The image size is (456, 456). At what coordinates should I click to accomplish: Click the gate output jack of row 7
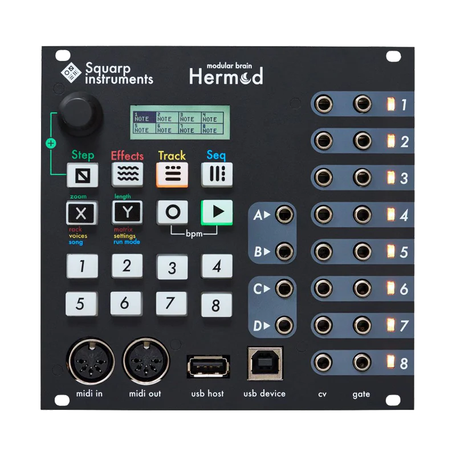coord(363,325)
